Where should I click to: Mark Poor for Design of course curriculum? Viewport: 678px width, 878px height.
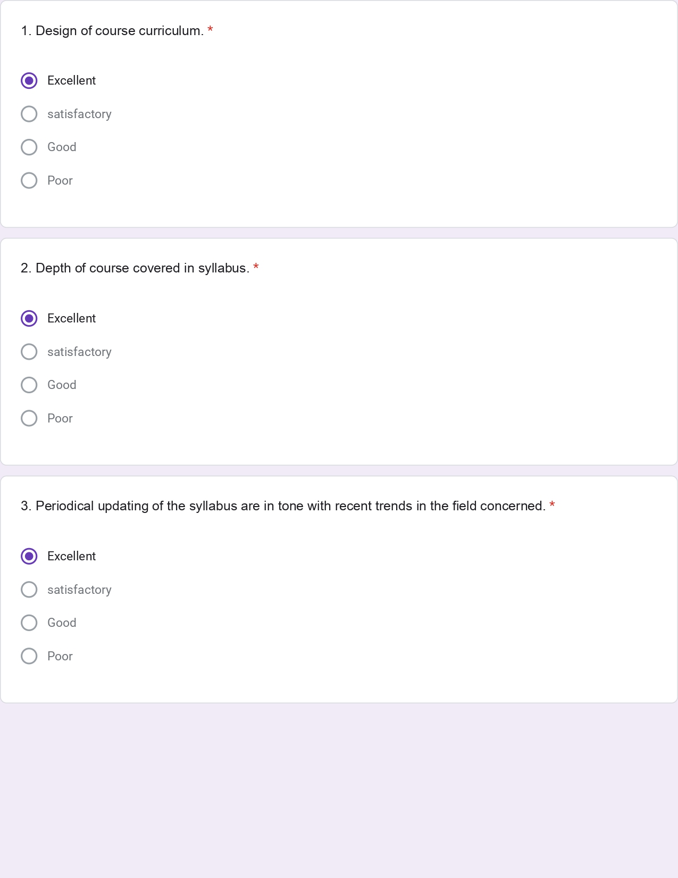(29, 180)
